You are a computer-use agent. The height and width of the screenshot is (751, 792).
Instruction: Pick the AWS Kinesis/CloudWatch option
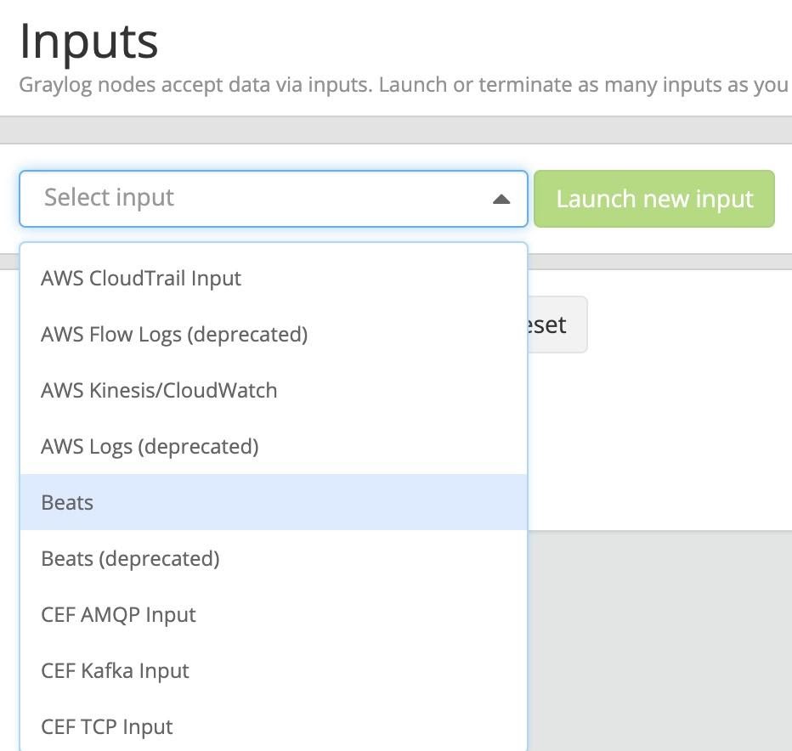tap(159, 391)
